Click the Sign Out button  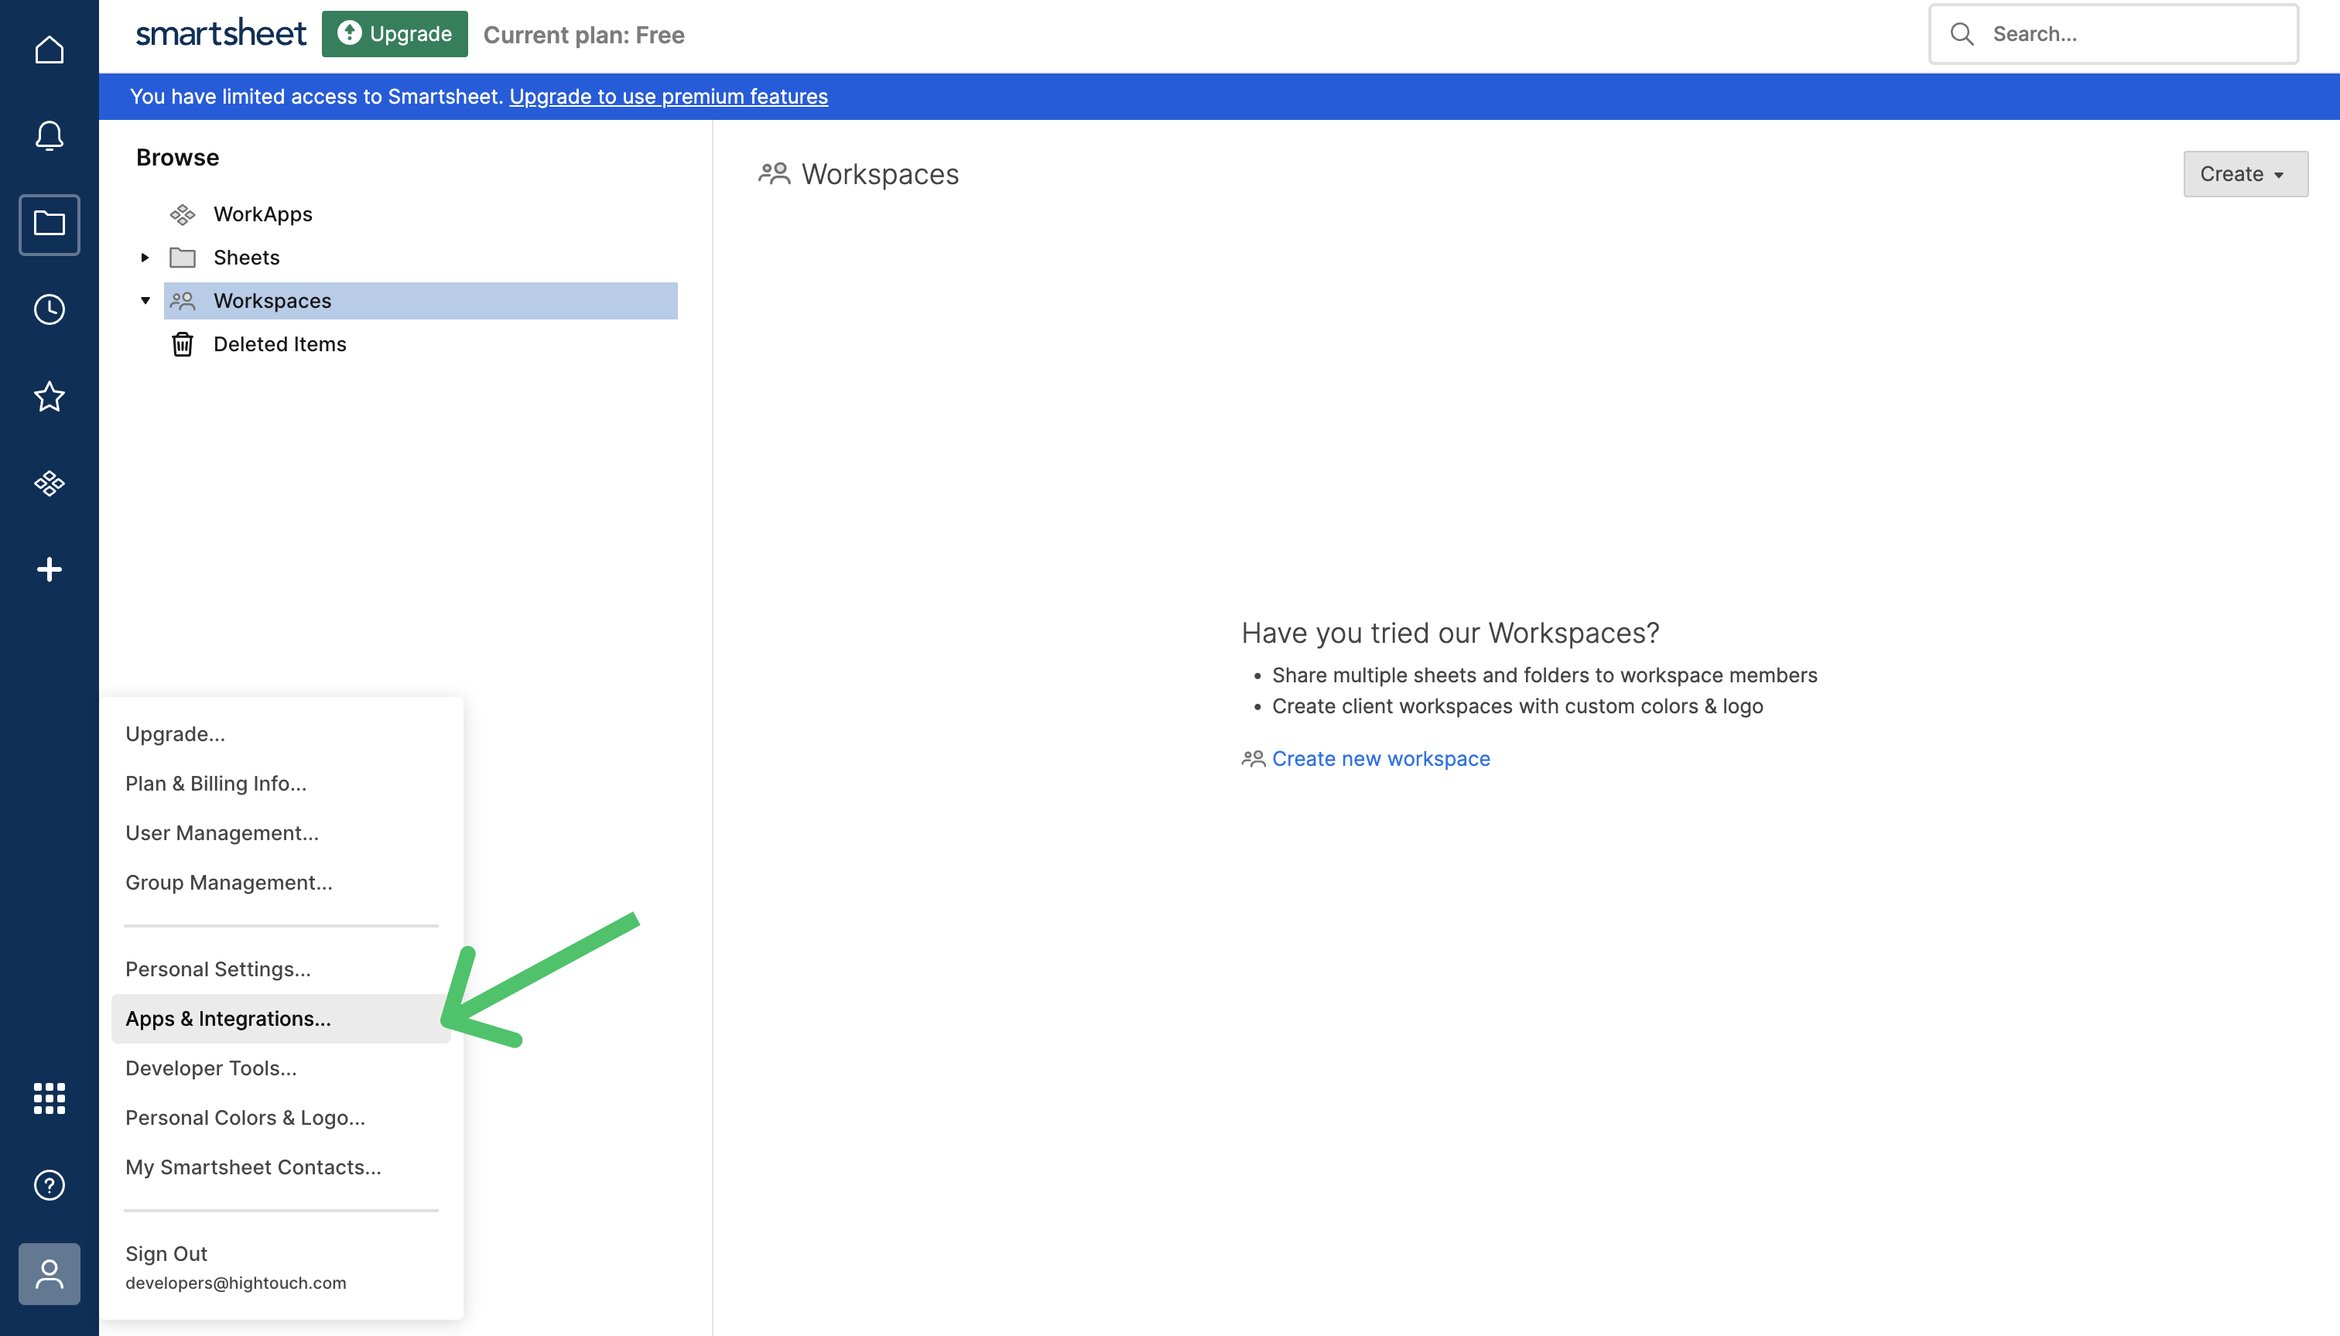[x=166, y=1252]
